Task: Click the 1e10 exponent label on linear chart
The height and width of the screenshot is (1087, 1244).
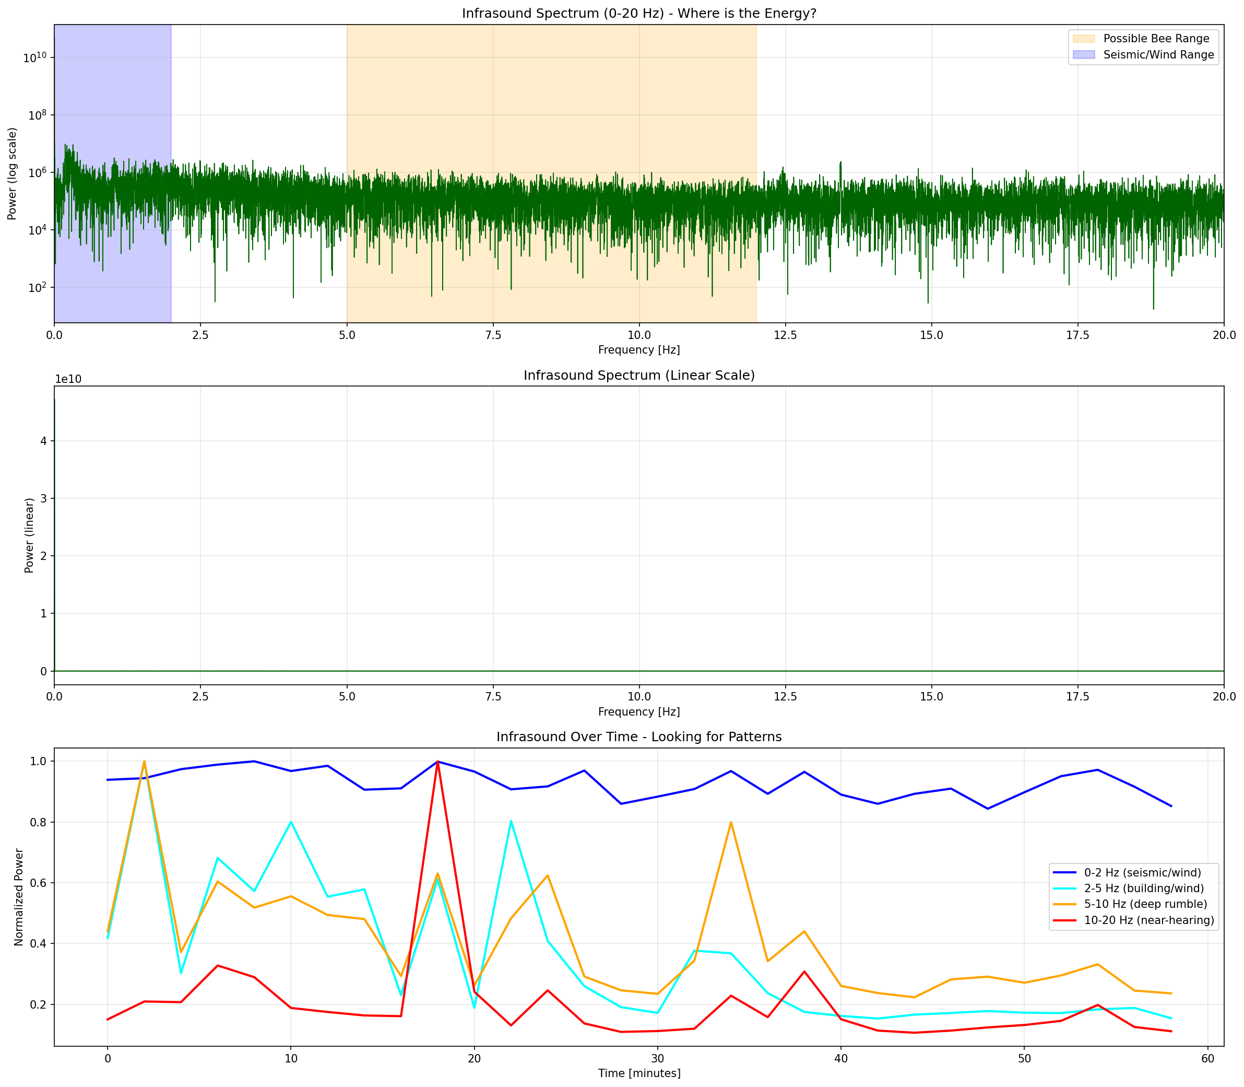Action: click(x=68, y=379)
